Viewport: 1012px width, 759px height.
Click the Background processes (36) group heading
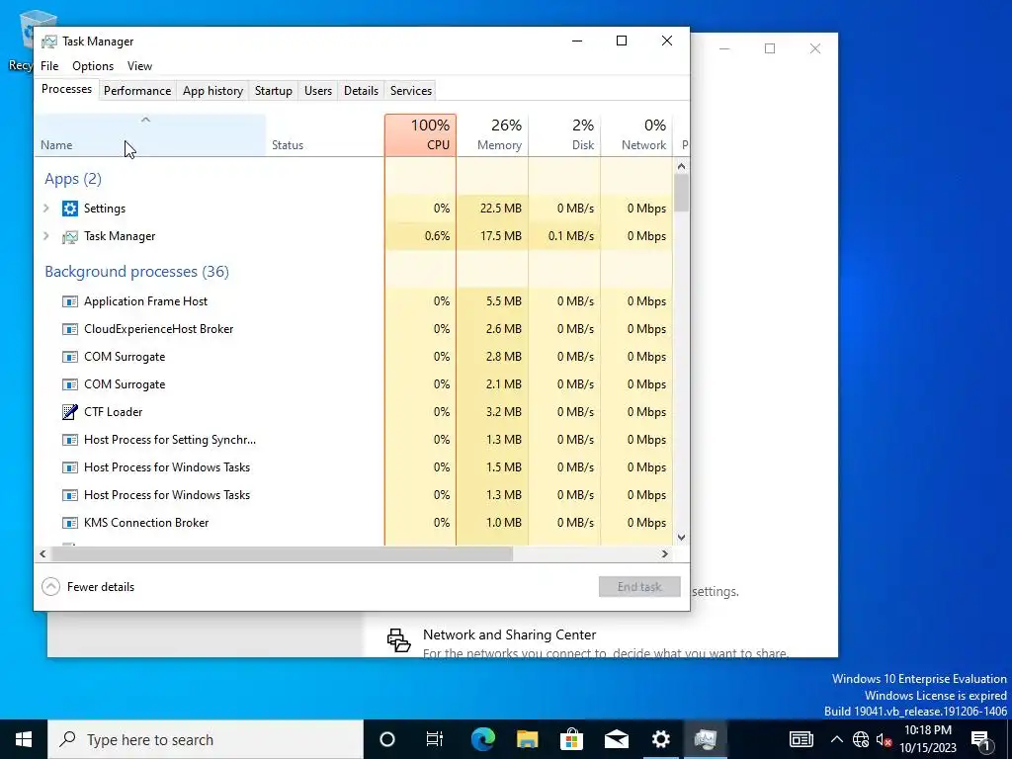(x=136, y=272)
